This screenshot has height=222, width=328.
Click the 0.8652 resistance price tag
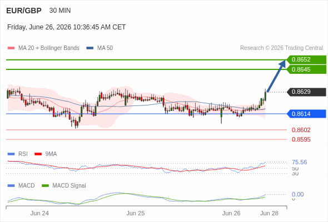(306, 60)
